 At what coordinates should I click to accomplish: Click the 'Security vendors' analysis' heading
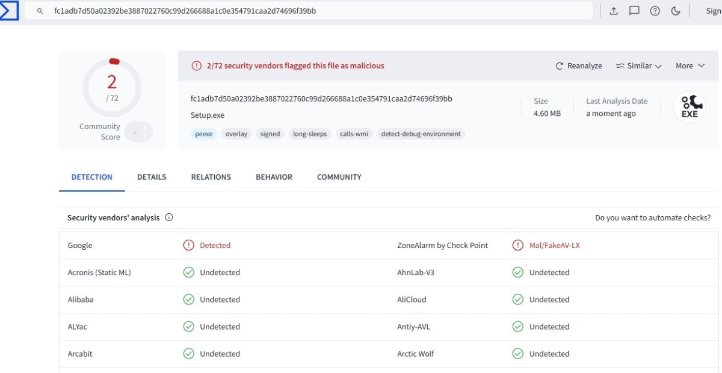(x=114, y=218)
